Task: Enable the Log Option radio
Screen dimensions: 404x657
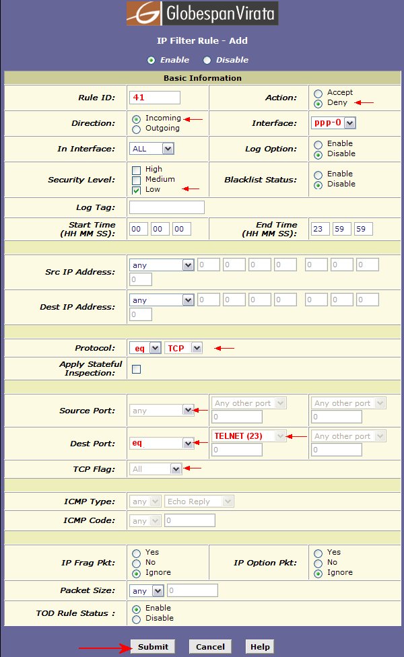Action: click(x=318, y=145)
